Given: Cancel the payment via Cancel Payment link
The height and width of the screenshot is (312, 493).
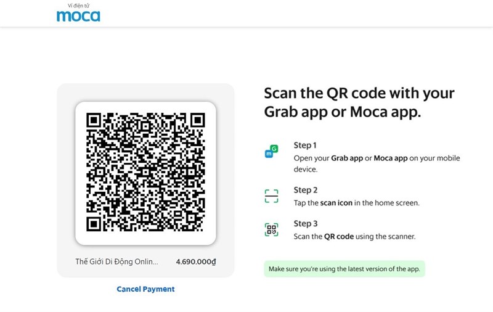Looking at the screenshot, I should (x=145, y=289).
